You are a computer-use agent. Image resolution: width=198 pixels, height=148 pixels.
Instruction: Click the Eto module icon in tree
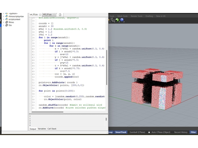click(7, 25)
